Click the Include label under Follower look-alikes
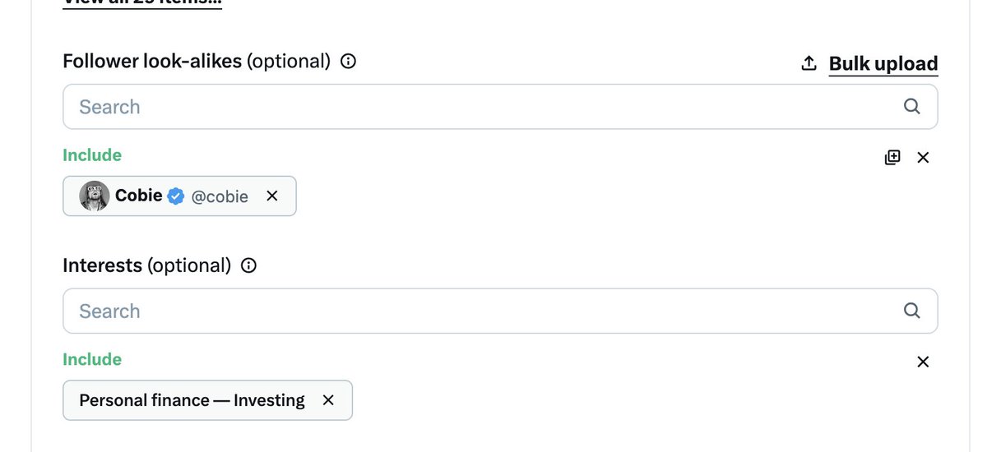 coord(92,155)
